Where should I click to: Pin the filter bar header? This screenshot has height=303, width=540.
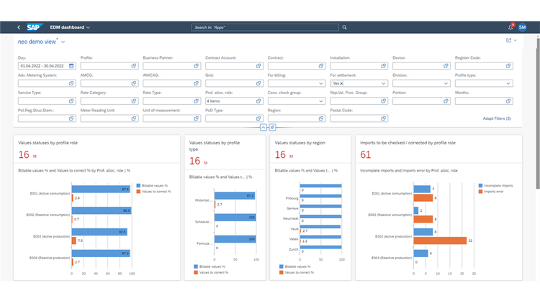click(272, 128)
